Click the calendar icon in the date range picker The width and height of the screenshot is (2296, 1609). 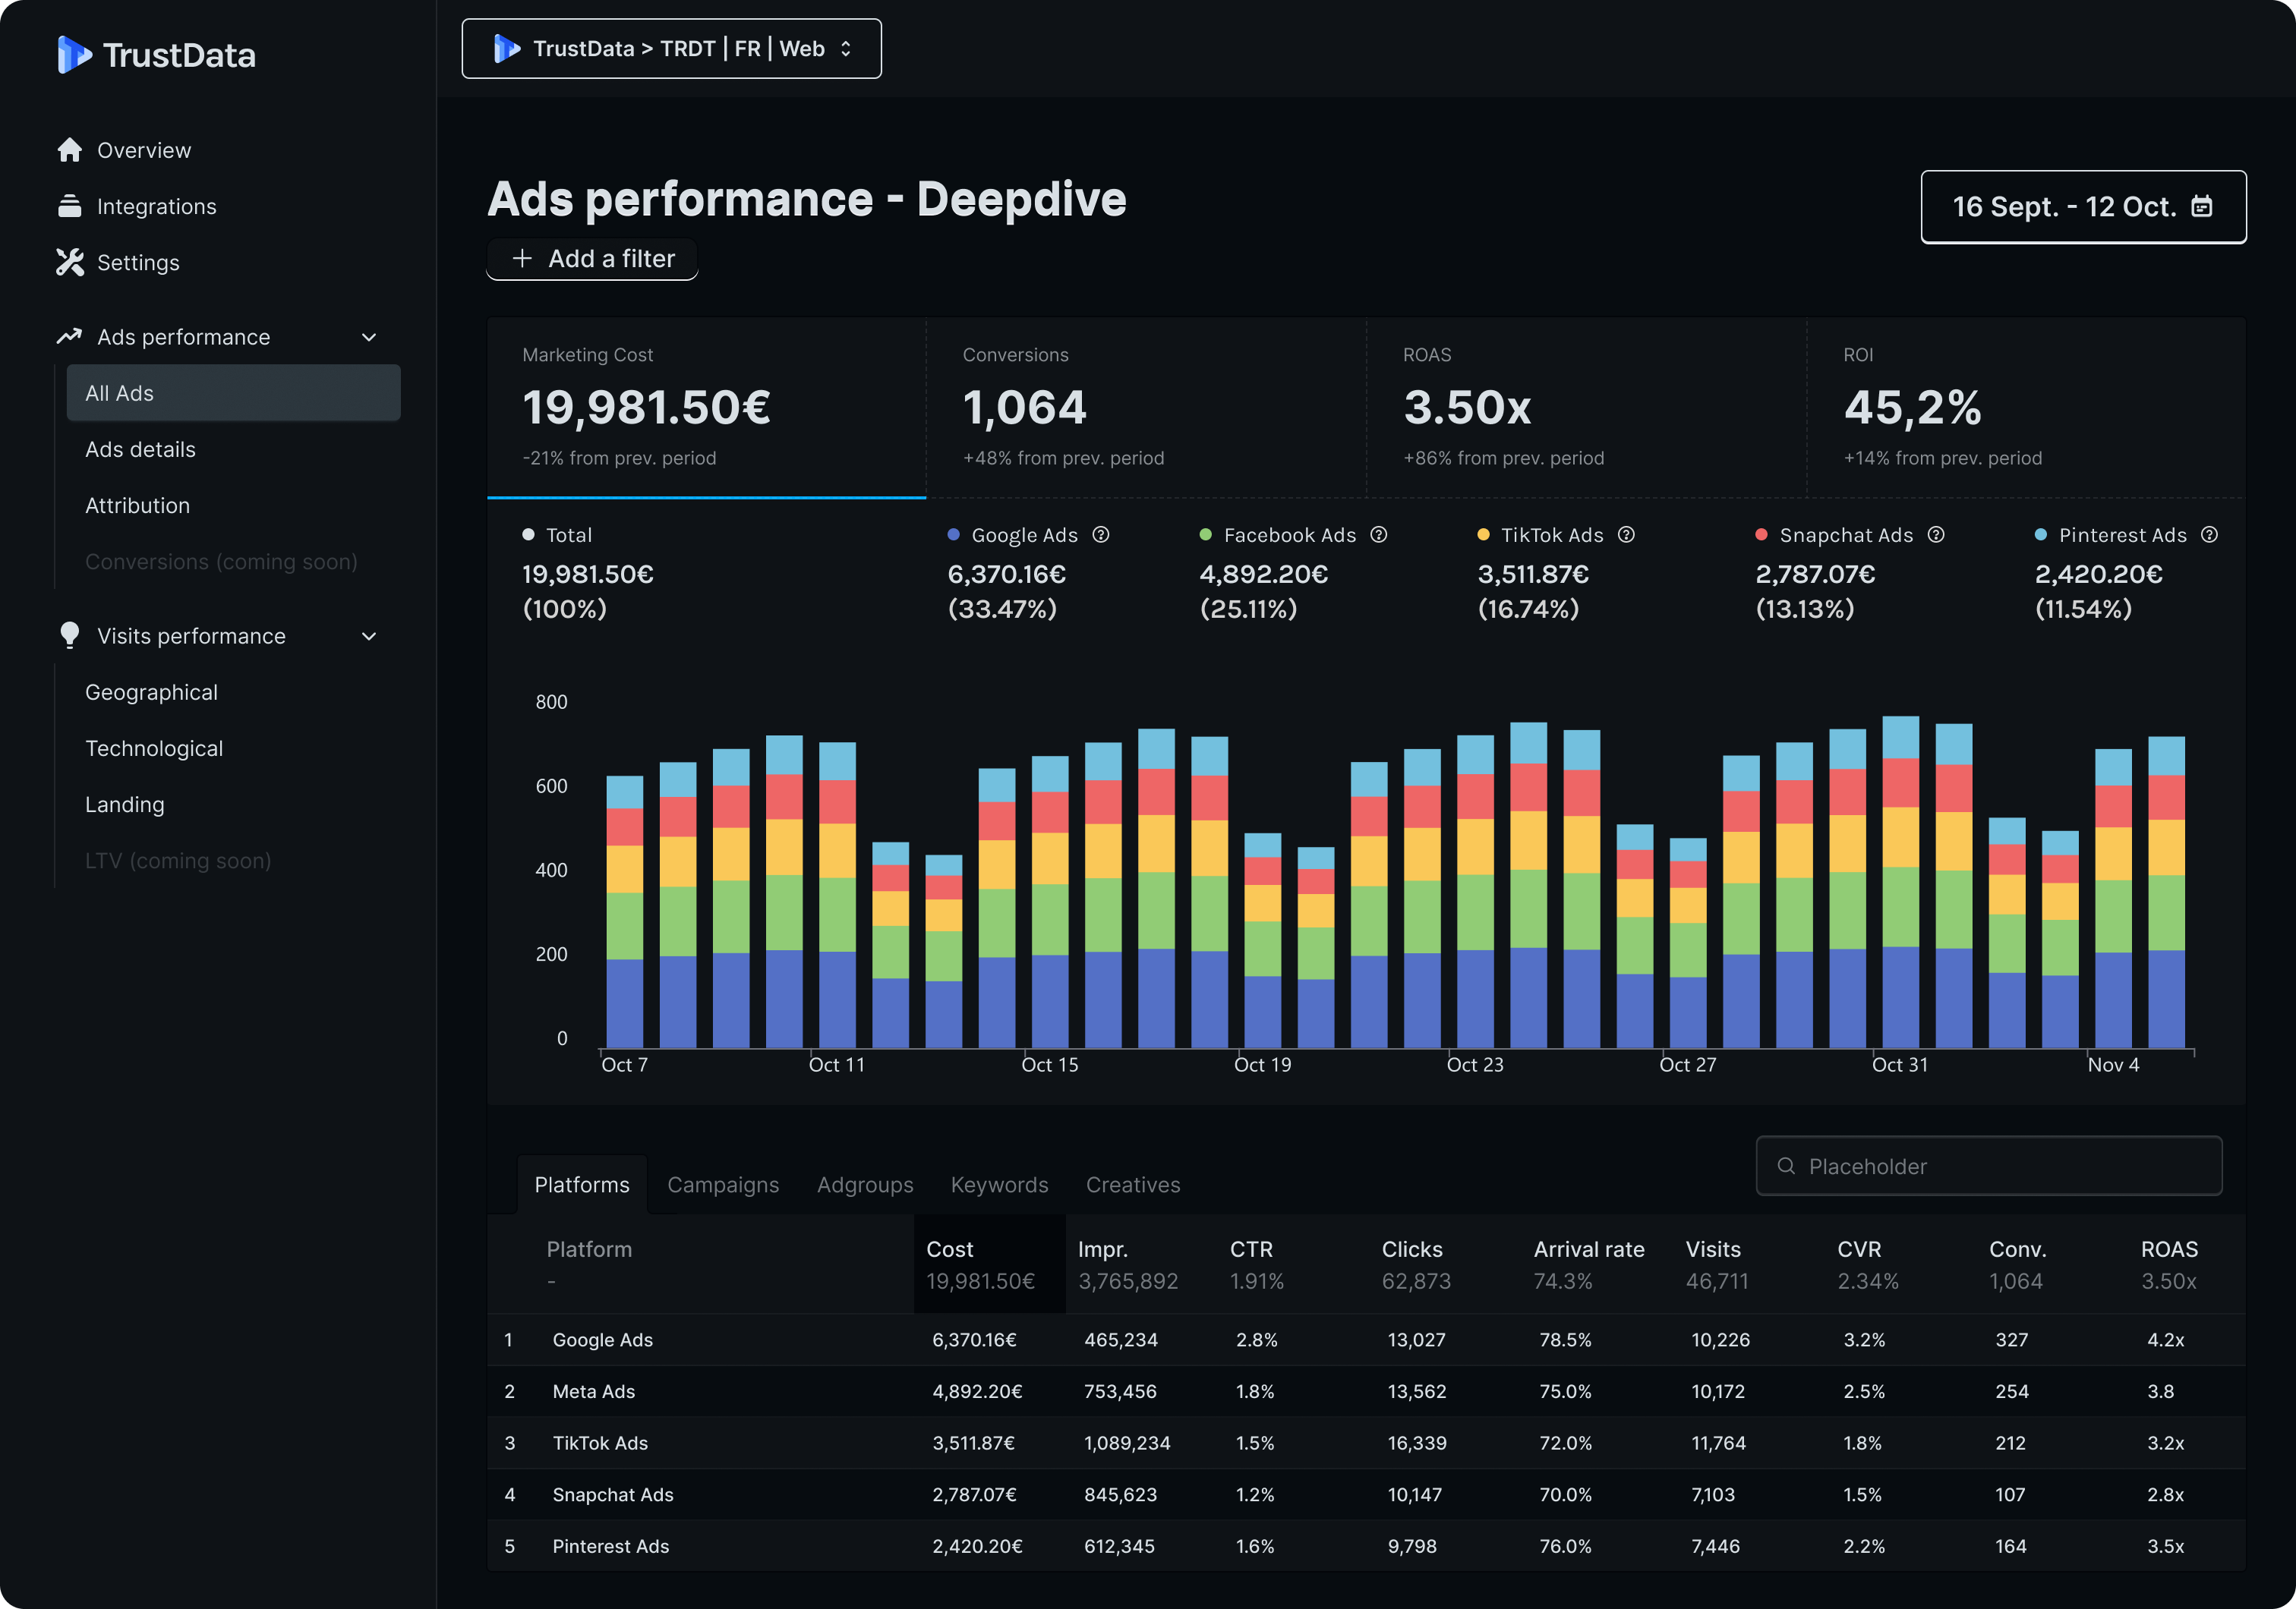(x=2203, y=207)
